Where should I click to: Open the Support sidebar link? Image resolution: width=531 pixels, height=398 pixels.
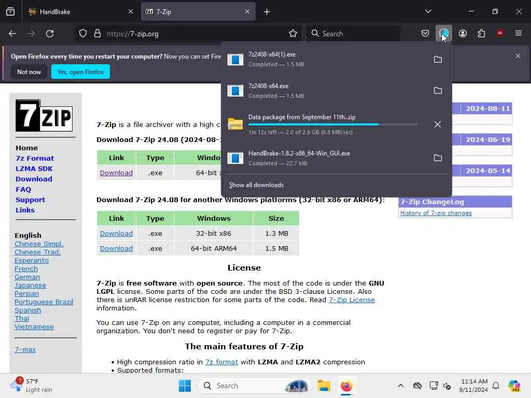coord(30,200)
